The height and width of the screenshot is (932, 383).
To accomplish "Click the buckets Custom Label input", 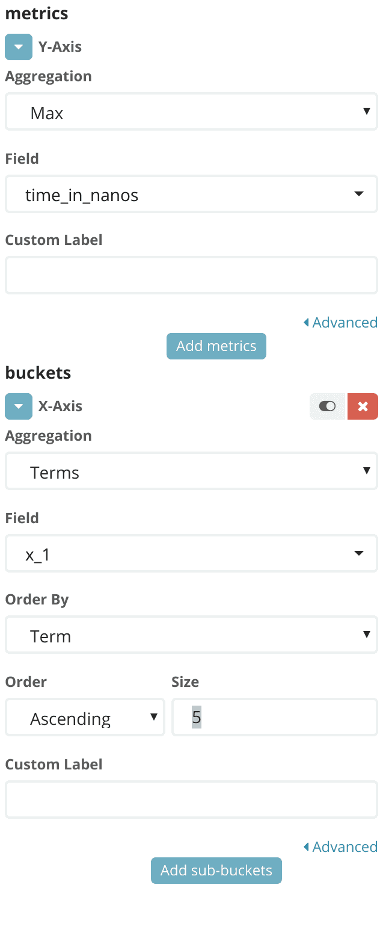I will pyautogui.click(x=191, y=800).
